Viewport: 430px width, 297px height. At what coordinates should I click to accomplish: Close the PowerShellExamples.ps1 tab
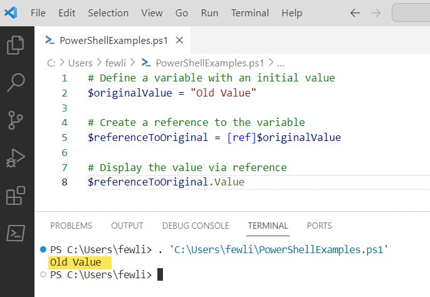coord(179,40)
